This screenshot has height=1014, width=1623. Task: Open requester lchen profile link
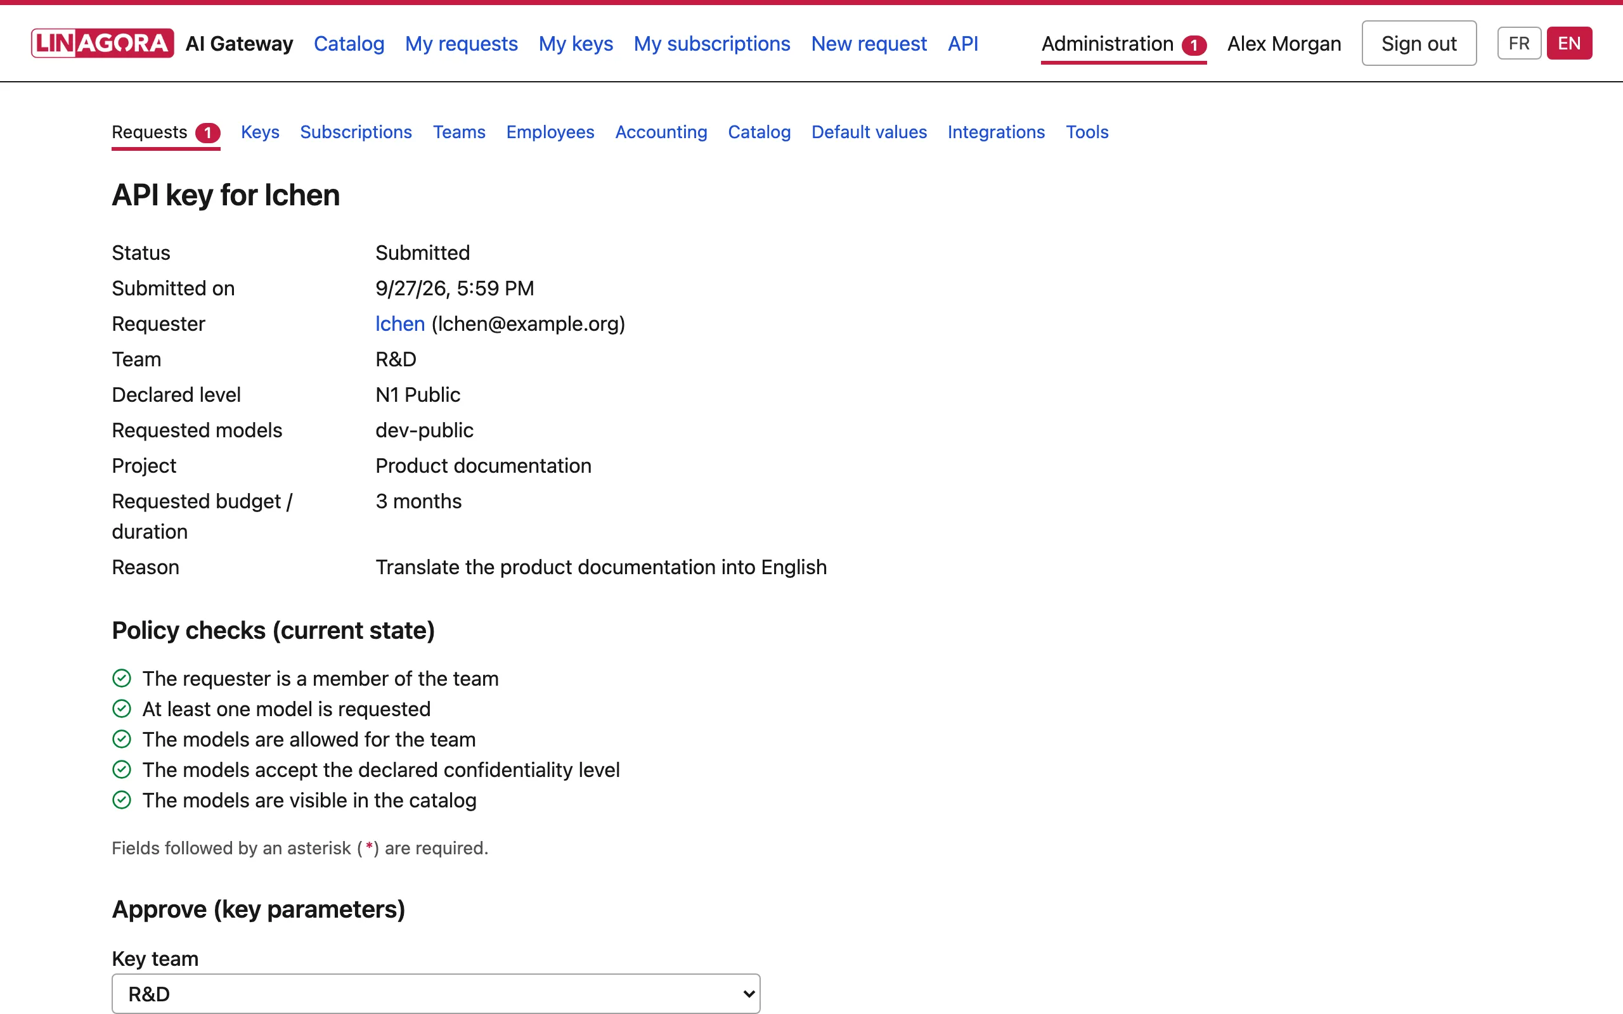401,324
